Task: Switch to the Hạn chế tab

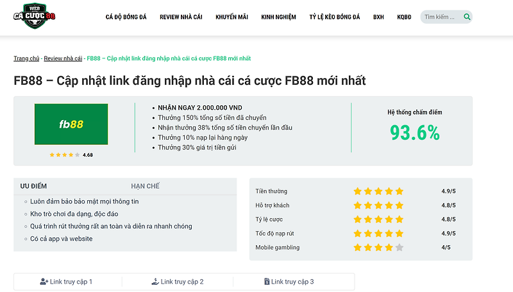Action: [145, 186]
